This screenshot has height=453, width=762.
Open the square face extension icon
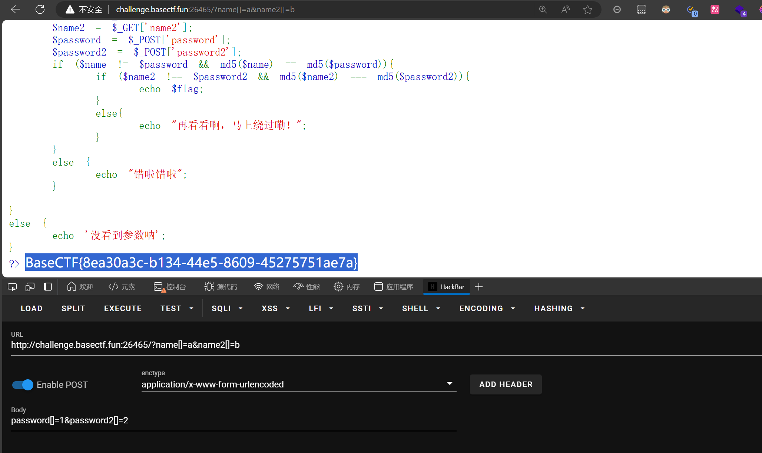pyautogui.click(x=642, y=10)
